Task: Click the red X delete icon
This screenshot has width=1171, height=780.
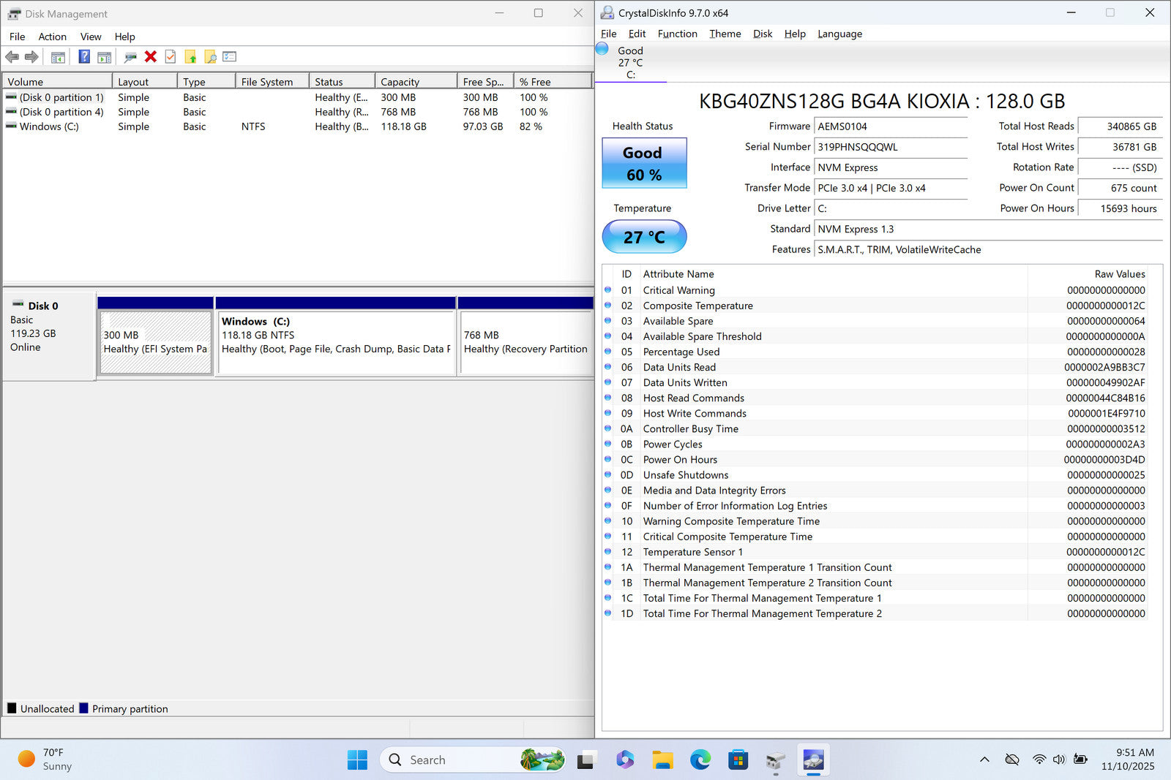Action: (x=151, y=57)
